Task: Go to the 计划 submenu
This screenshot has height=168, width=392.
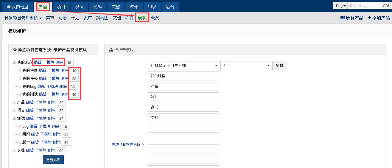Action: [75, 18]
